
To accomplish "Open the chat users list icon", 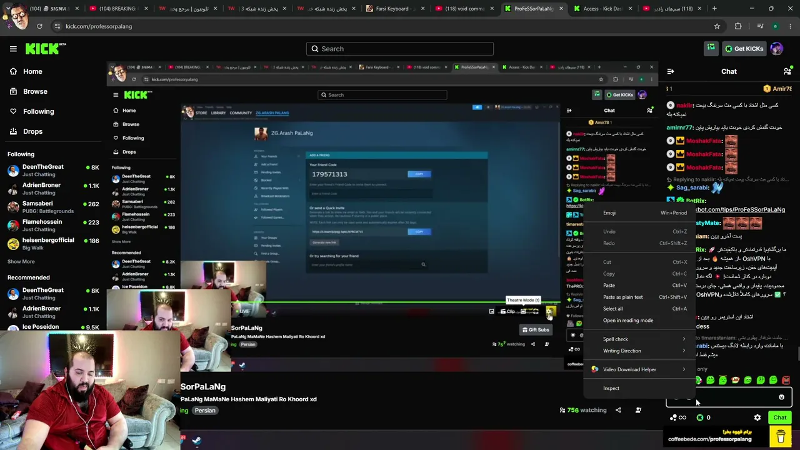I will coord(787,71).
